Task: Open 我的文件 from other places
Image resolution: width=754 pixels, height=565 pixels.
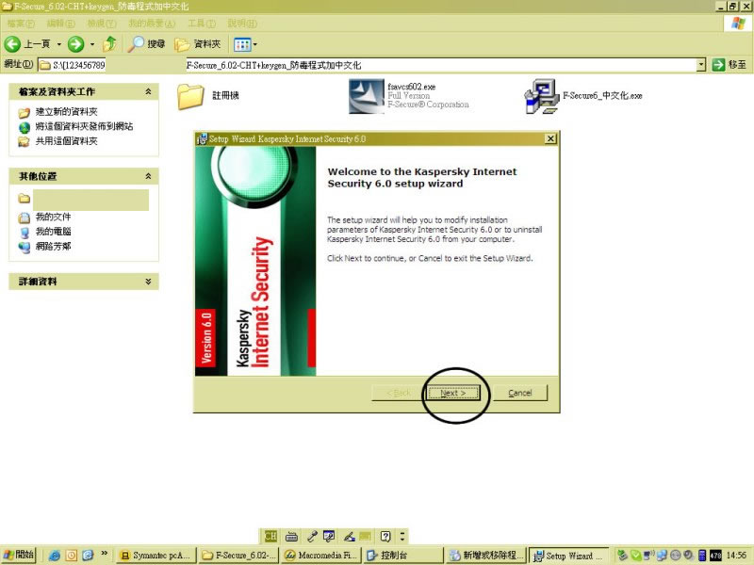Action: coord(53,218)
